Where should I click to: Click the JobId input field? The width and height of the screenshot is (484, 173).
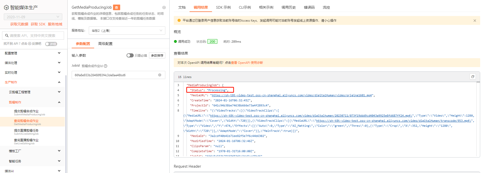(x=118, y=75)
